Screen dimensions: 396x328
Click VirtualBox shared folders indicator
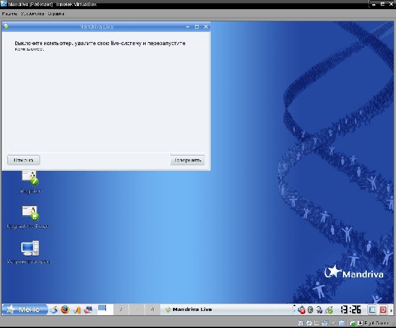click(x=341, y=323)
